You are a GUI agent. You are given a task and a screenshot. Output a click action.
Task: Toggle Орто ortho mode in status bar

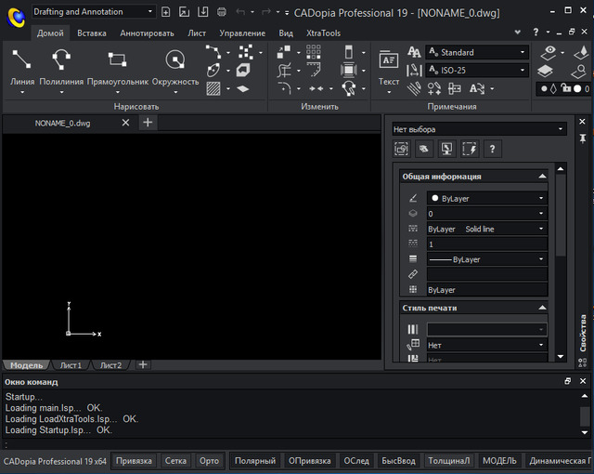[210, 461]
